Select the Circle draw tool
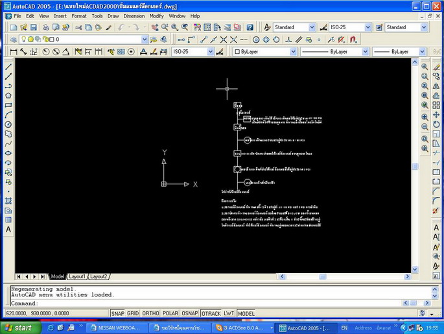 tap(8, 125)
